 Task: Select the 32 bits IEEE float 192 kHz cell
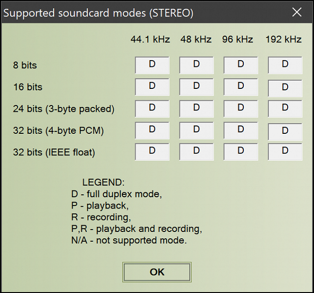pos(285,152)
